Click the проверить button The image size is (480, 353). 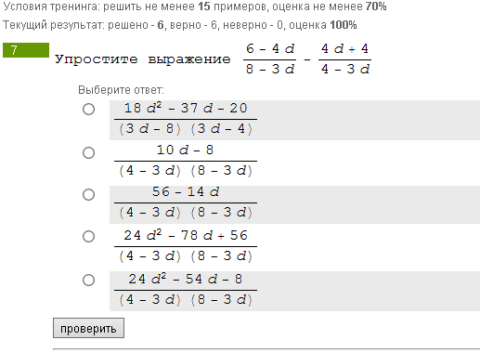[x=88, y=328]
